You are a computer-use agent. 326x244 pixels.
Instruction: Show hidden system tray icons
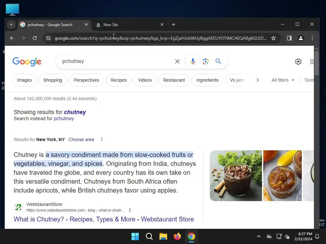(259, 236)
